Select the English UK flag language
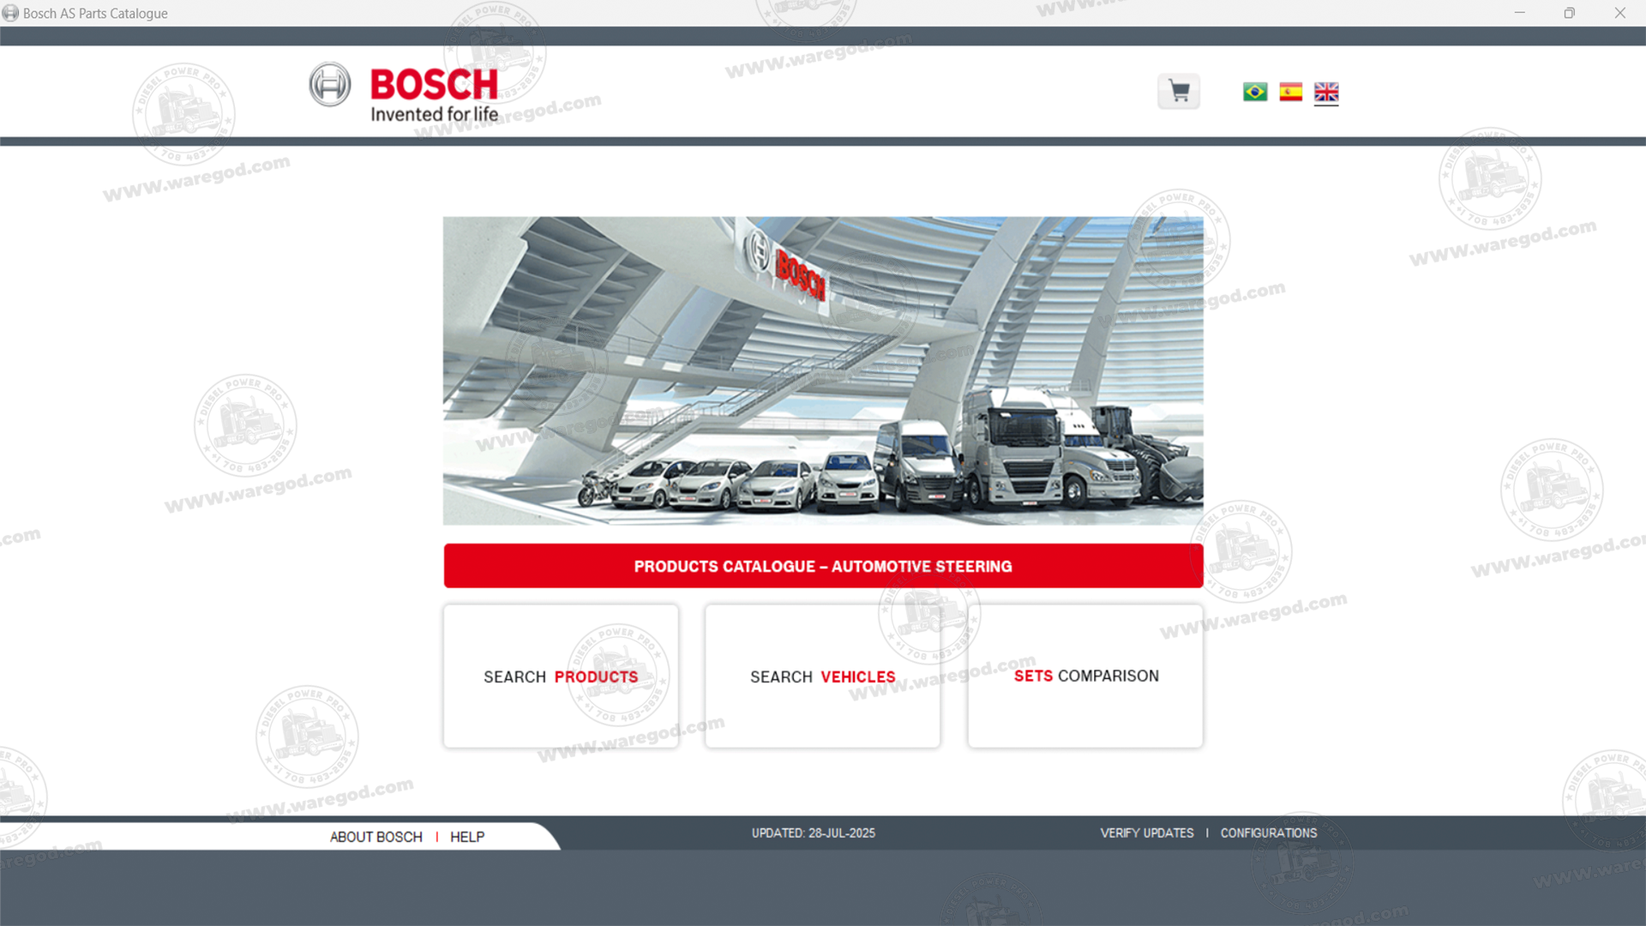This screenshot has width=1646, height=926. point(1326,92)
